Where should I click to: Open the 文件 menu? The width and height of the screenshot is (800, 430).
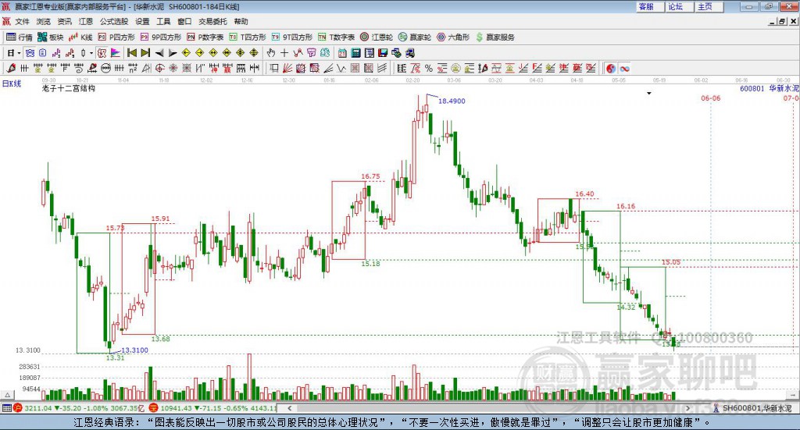coord(22,21)
